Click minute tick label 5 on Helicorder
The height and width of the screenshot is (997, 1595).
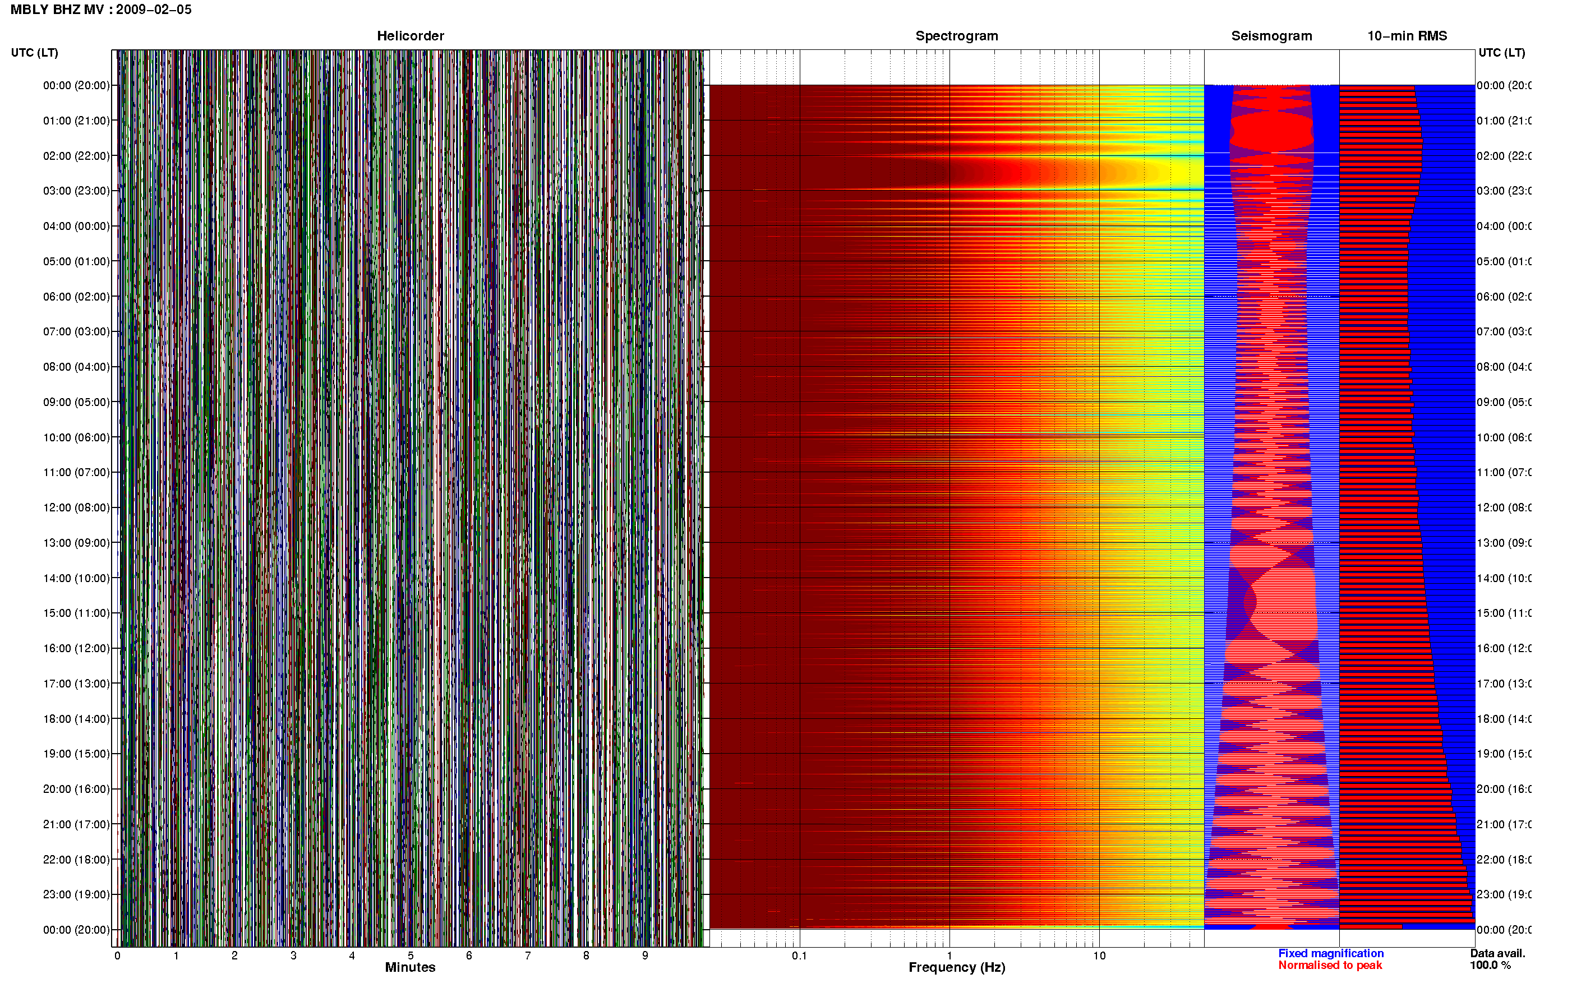click(410, 956)
